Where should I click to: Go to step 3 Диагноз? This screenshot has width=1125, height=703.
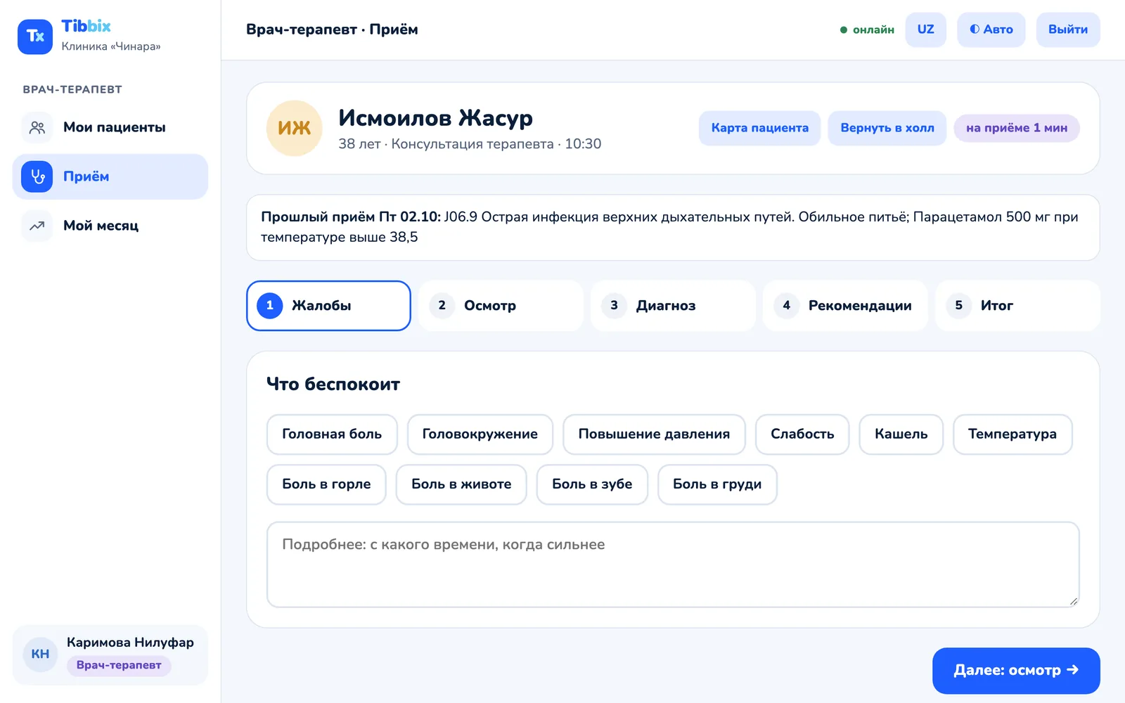(673, 306)
